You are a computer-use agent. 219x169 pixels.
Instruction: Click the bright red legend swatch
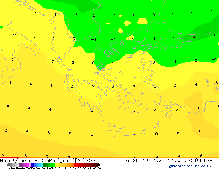coord(75,165)
